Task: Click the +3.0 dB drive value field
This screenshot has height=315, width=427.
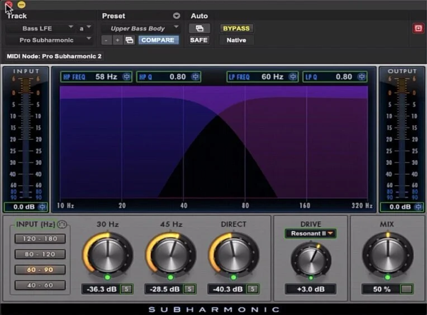Action: click(311, 289)
